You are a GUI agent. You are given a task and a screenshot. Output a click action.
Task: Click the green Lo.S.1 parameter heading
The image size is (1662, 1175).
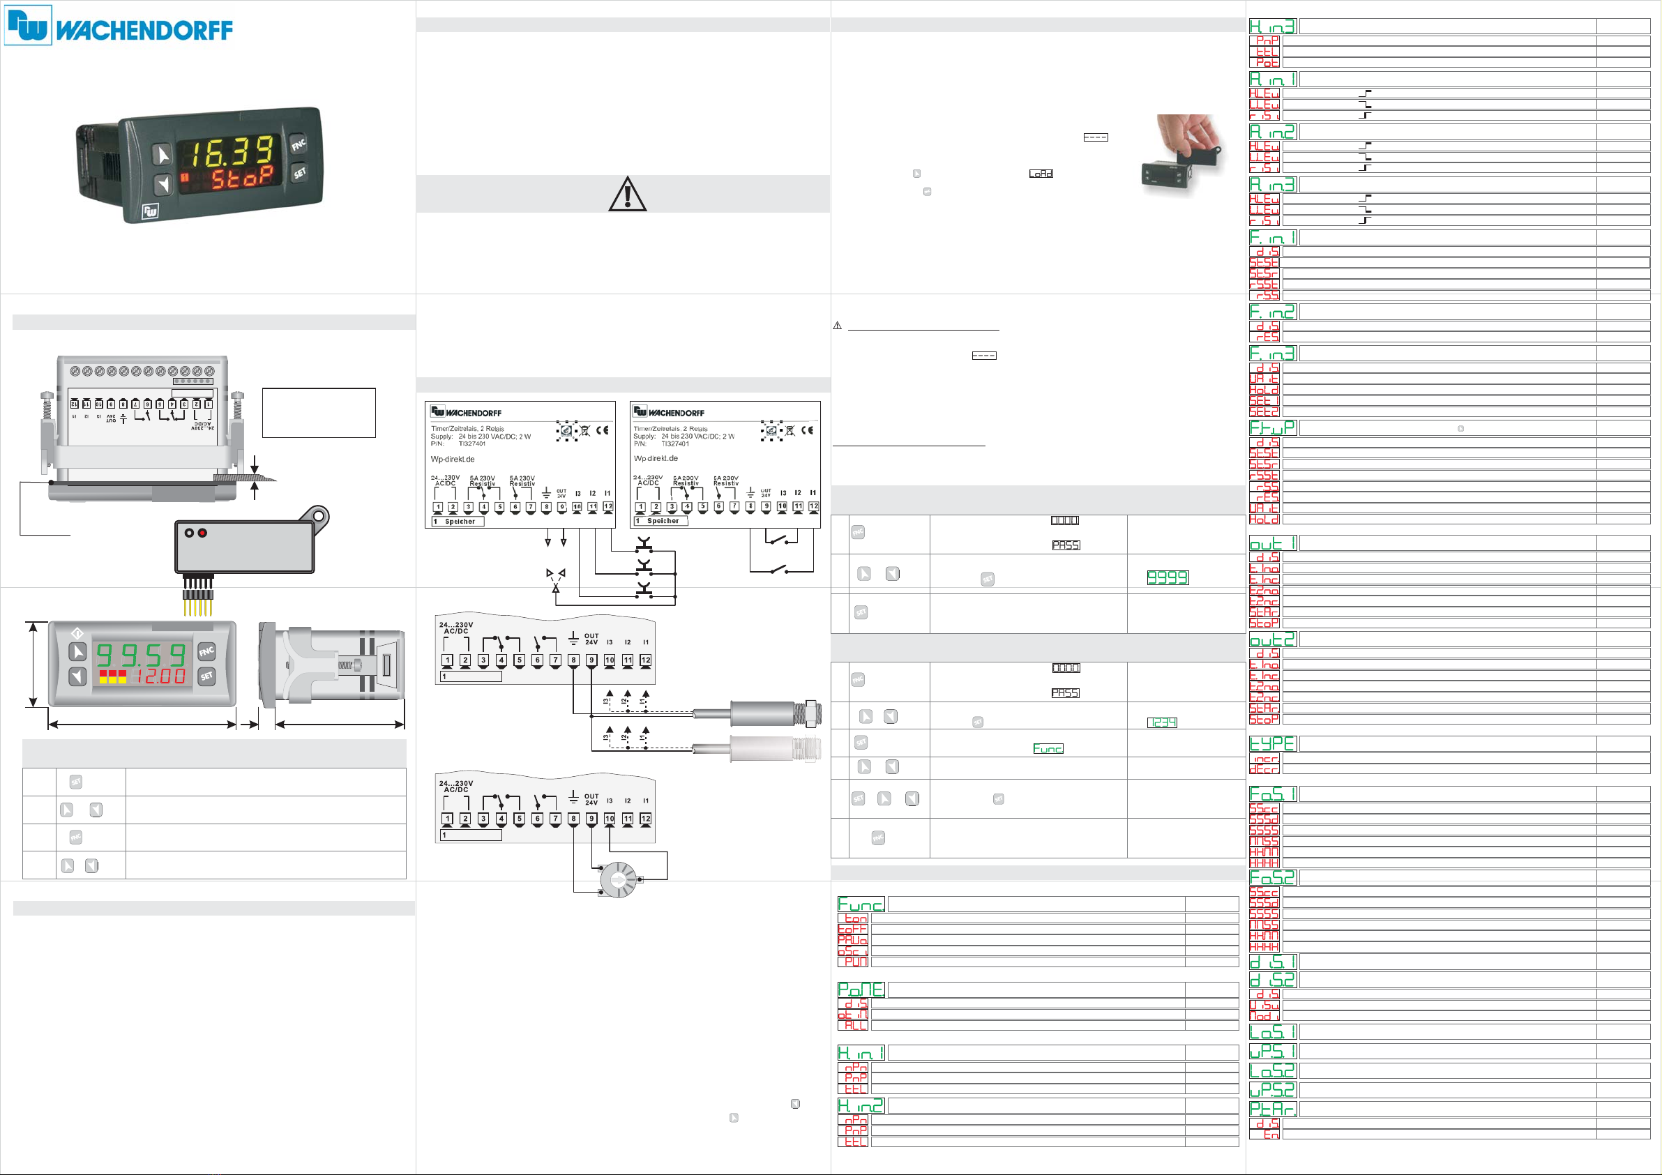pos(1273,1031)
